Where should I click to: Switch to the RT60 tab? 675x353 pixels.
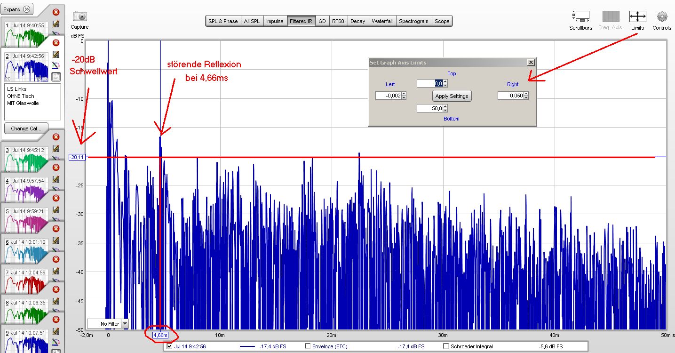pyautogui.click(x=338, y=21)
